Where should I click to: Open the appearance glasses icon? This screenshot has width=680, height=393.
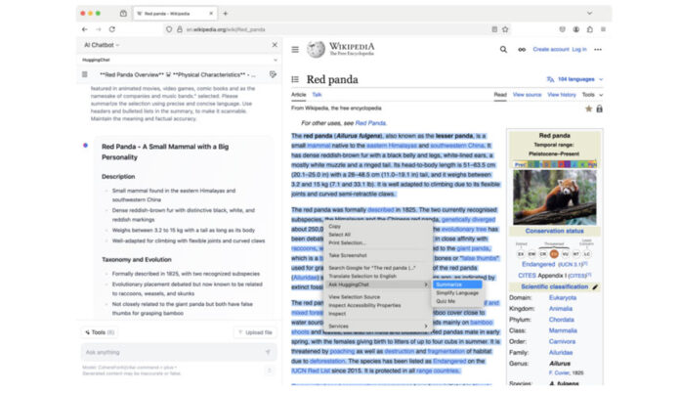pos(522,50)
